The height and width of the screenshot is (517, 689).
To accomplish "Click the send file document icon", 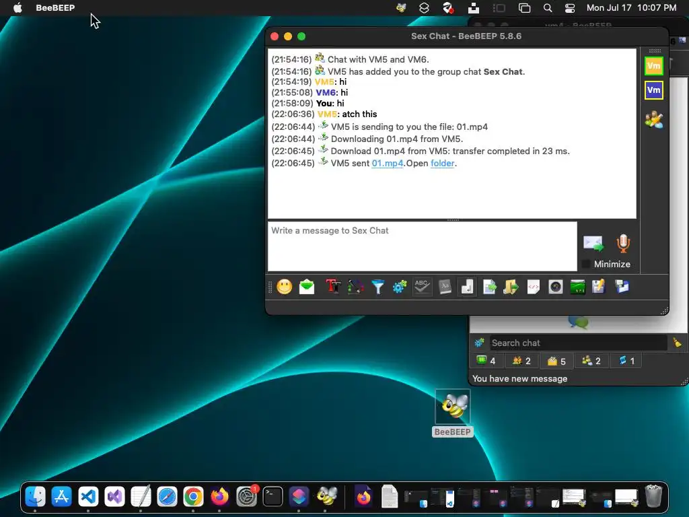I will (489, 287).
